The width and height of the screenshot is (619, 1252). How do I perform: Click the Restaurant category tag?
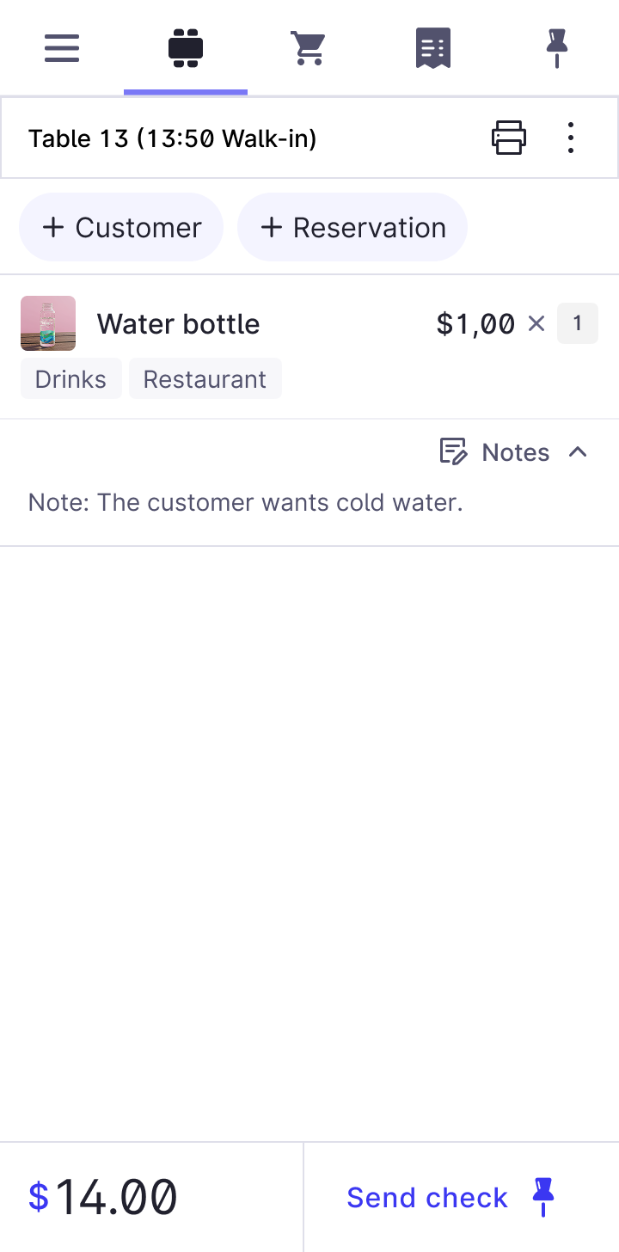point(205,379)
